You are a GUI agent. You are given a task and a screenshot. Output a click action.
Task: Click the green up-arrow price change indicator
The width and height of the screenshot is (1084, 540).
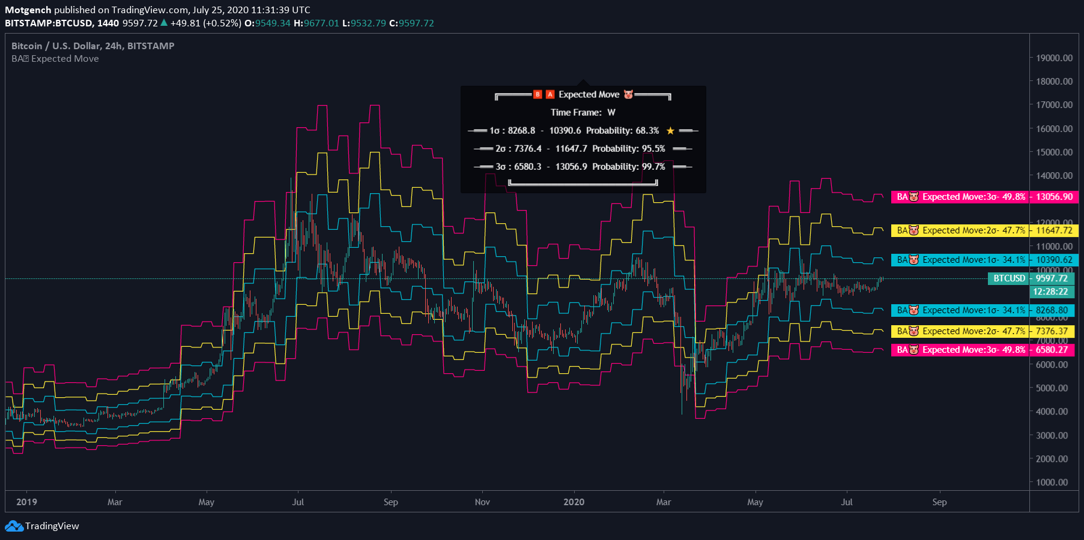coord(164,23)
